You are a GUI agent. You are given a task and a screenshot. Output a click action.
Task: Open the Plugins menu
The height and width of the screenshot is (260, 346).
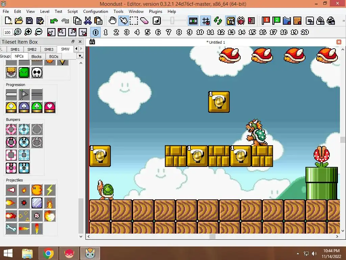tap(155, 12)
